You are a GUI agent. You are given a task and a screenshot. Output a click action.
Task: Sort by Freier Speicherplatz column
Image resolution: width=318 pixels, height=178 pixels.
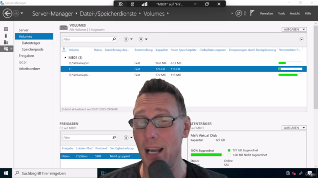tap(183, 50)
